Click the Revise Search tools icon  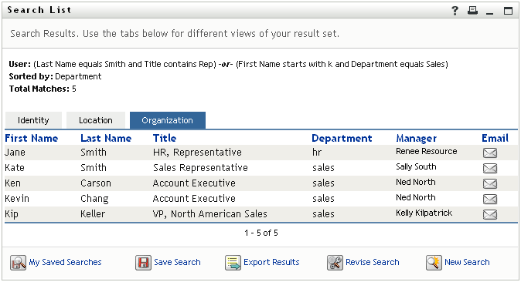point(335,263)
